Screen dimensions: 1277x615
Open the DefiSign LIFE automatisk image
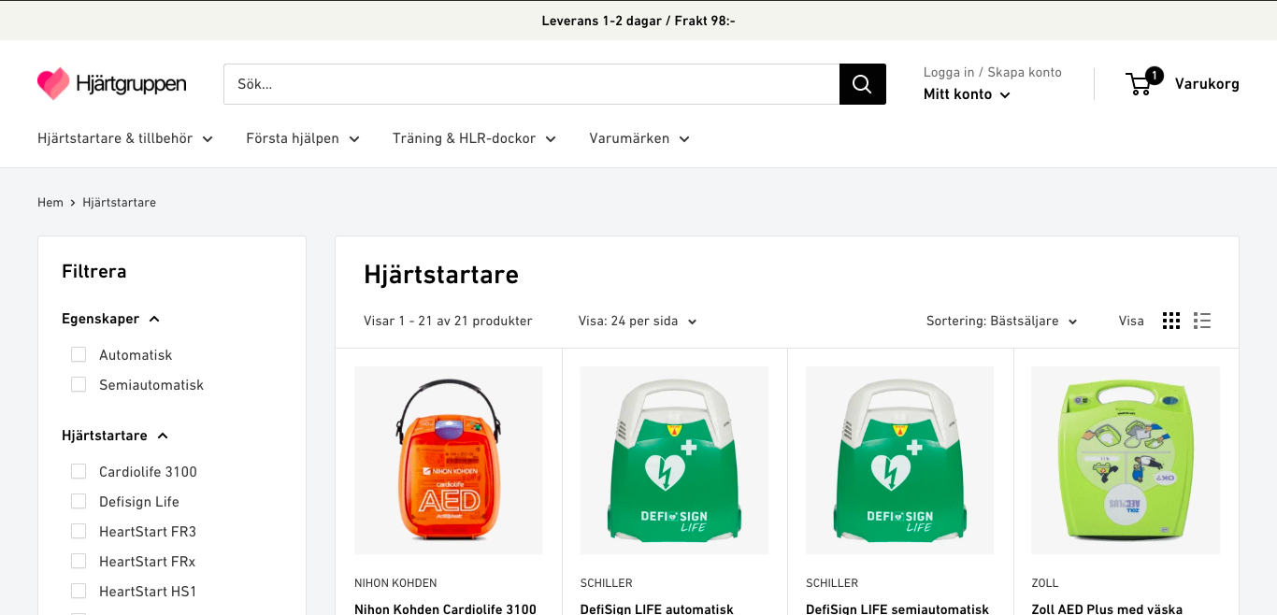point(674,460)
